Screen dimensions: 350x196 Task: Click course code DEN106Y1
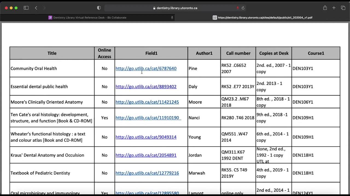pyautogui.click(x=303, y=102)
